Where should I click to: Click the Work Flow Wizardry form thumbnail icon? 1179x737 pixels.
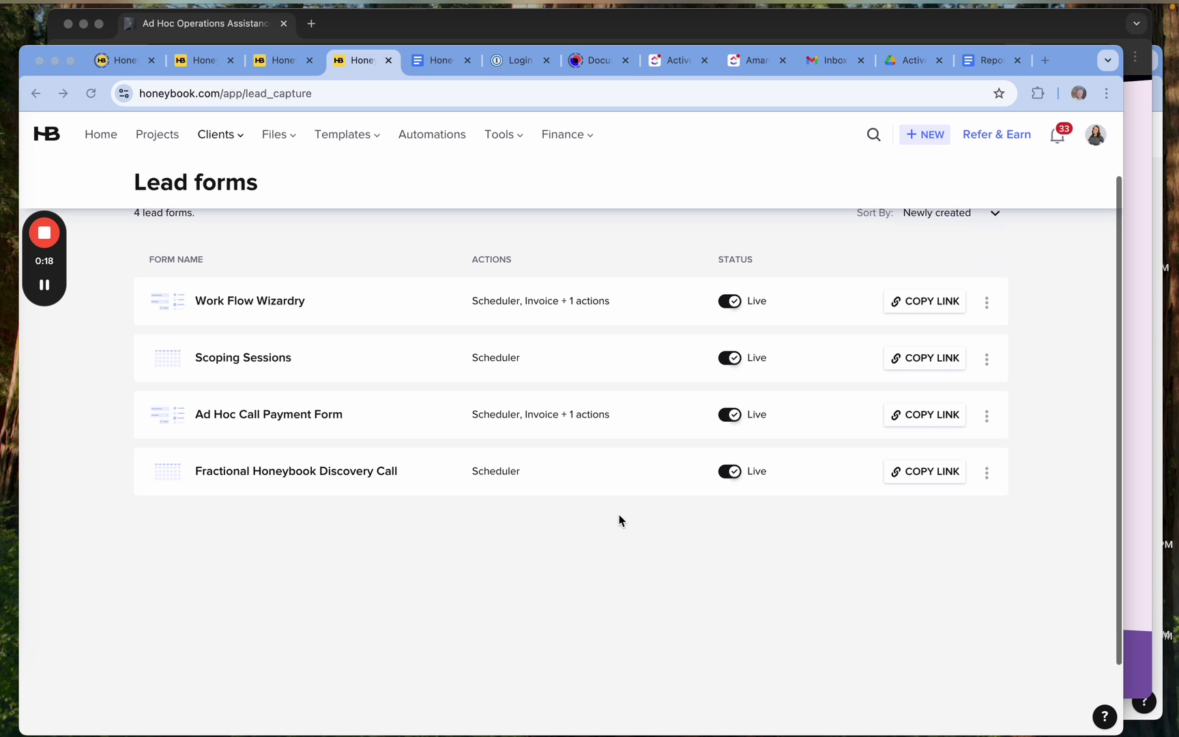167,301
